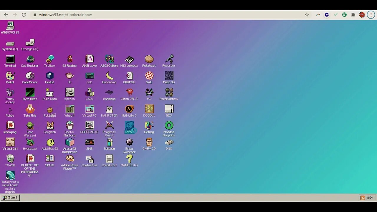Open PokeRainbow icon

[x=169, y=94]
